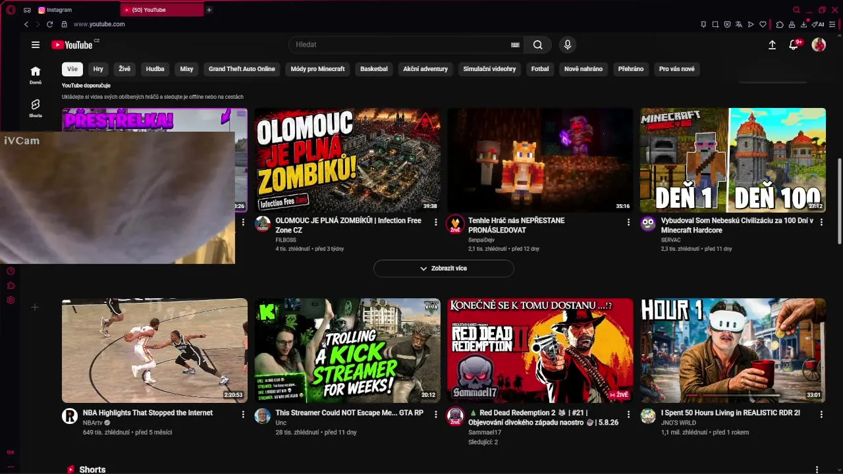Open options for OLOMOUC JE PLNÁ ZOMBÍKŮ video

click(436, 223)
